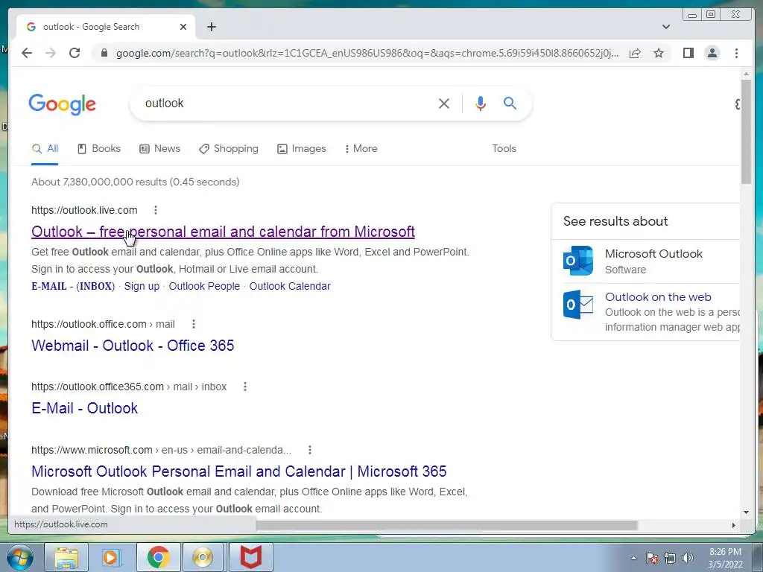Image resolution: width=763 pixels, height=572 pixels.
Task: Switch to the Books tab
Action: pos(99,149)
